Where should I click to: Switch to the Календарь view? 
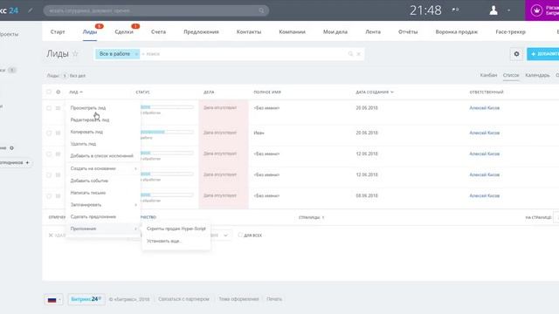click(537, 75)
